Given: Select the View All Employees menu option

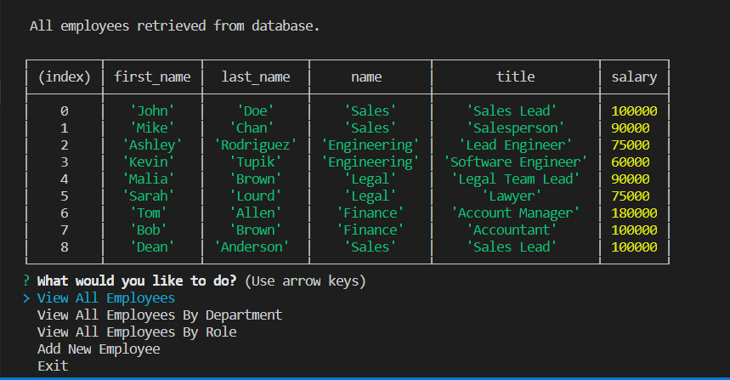Looking at the screenshot, I should (x=106, y=298).
